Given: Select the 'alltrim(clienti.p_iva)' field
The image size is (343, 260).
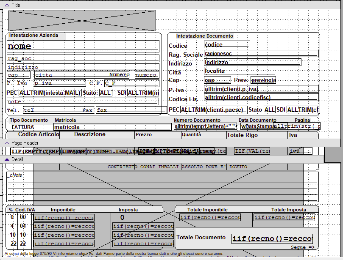Looking at the screenshot, I should coord(261,89).
